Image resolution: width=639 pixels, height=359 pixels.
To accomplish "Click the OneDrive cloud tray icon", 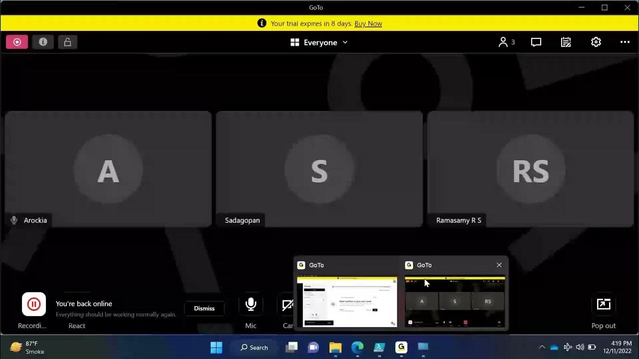I will point(554,347).
